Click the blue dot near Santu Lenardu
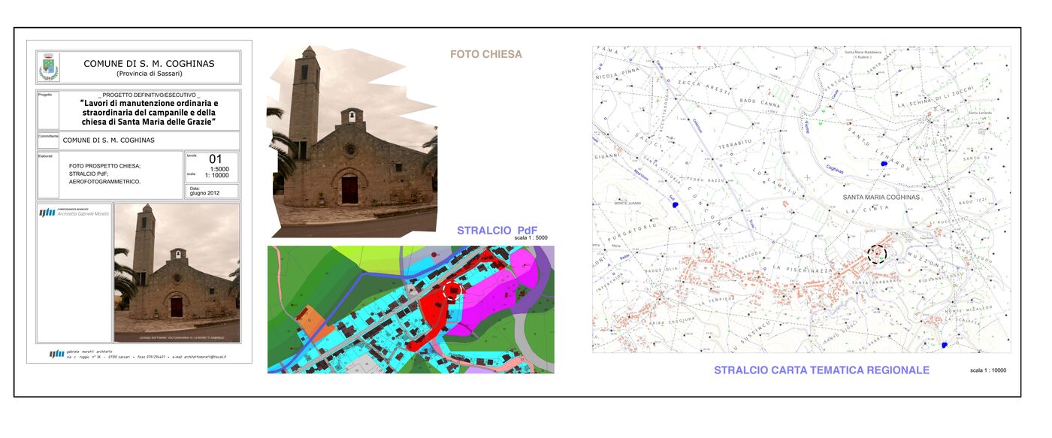This screenshot has width=1052, height=438. (x=883, y=163)
